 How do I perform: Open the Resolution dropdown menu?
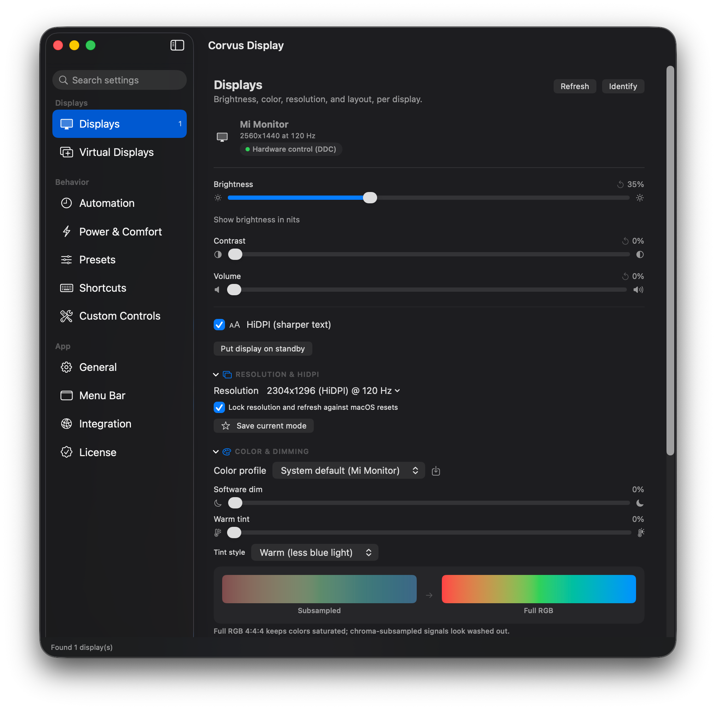click(333, 391)
